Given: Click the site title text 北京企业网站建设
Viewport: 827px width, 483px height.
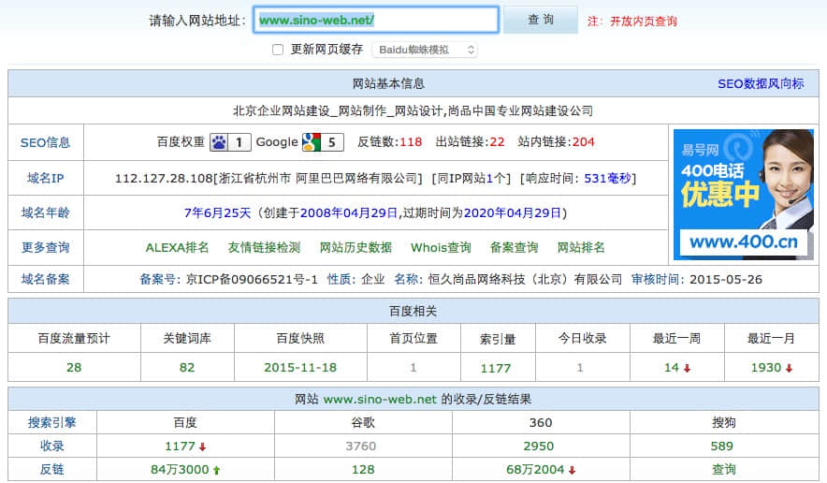Looking at the screenshot, I should [x=281, y=110].
